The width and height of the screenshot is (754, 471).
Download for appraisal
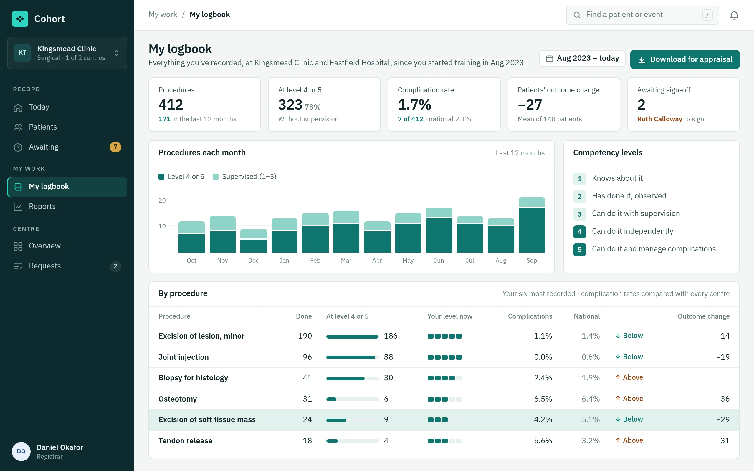684,59
